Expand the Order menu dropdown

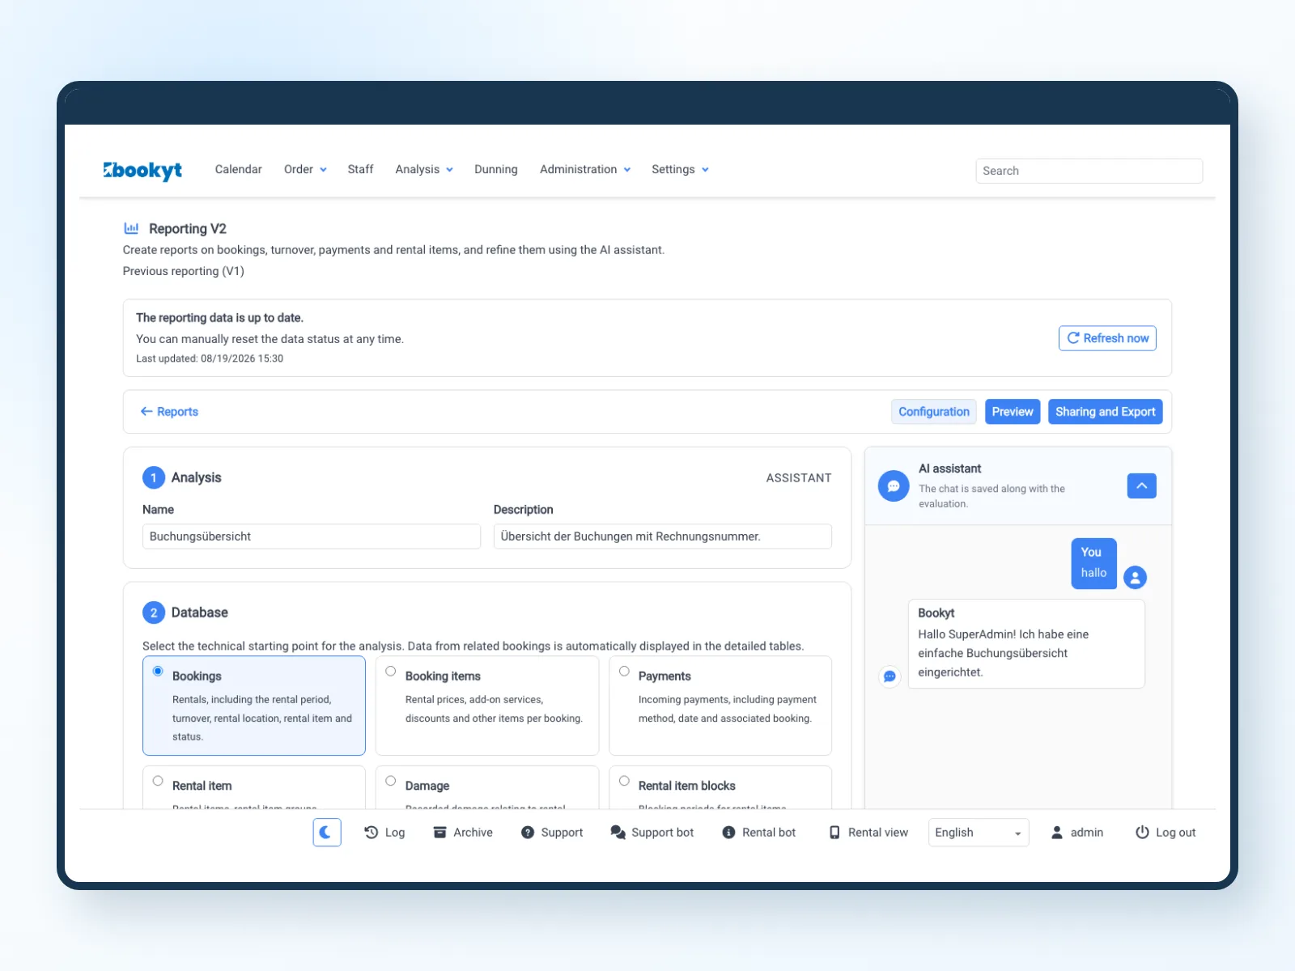305,169
